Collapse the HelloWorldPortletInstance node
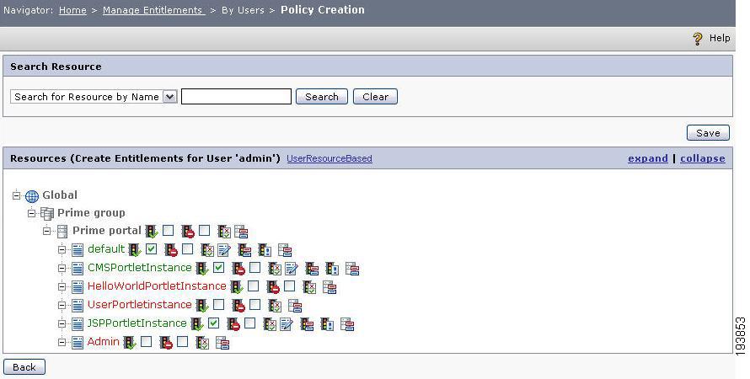Screen dimensions: 750x379 pyautogui.click(x=62, y=286)
